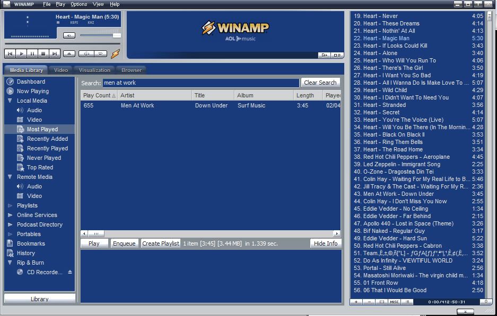The height and width of the screenshot is (316, 497).
Task: Select Audio icon under Remote Media
Action: click(x=20, y=186)
